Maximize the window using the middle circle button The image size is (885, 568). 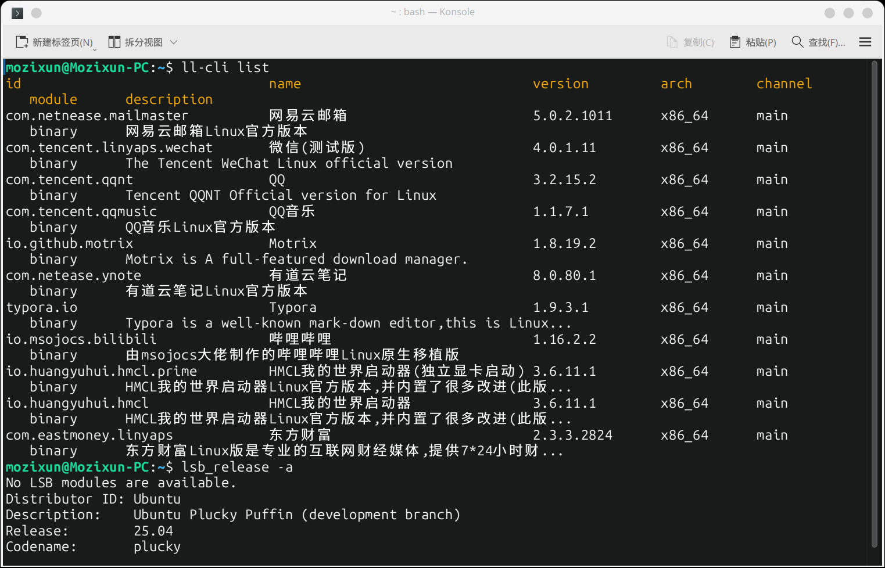click(x=848, y=13)
